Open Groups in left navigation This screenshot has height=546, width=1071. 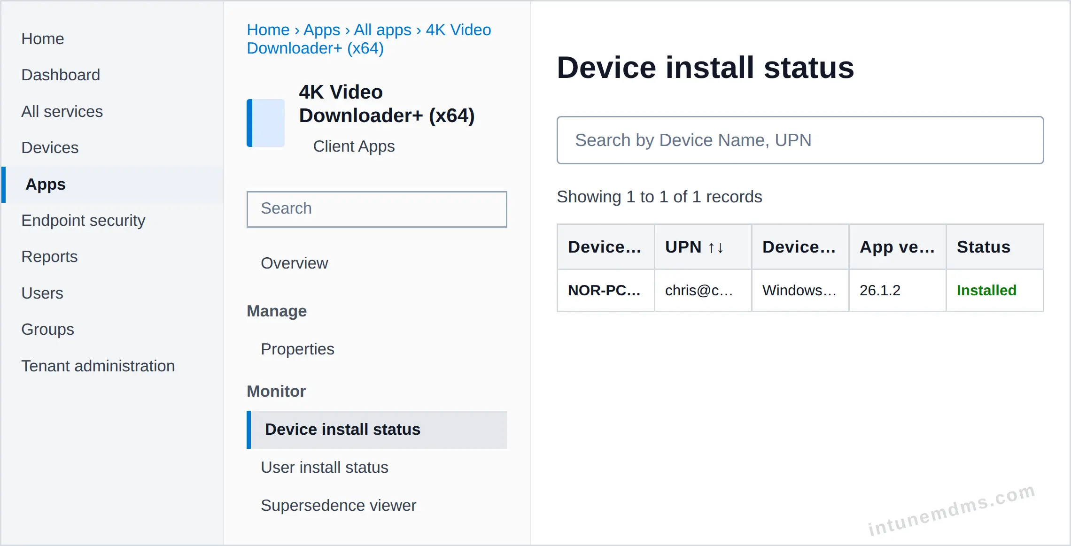(47, 330)
